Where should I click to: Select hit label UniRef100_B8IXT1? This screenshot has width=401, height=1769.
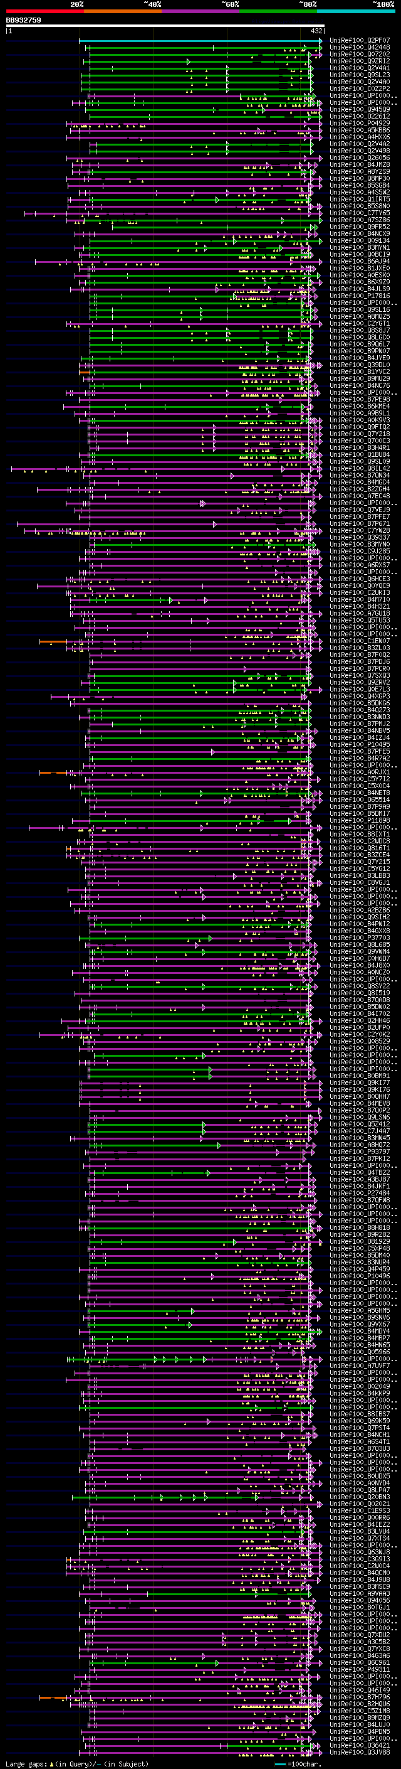point(360,834)
